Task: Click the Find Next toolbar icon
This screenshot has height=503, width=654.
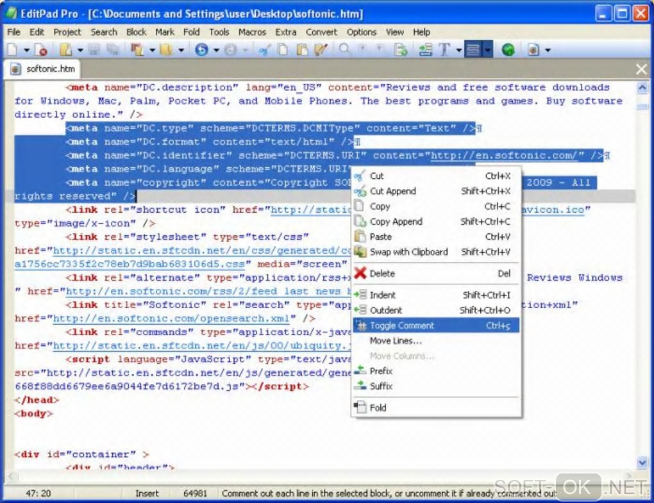Action: point(362,48)
